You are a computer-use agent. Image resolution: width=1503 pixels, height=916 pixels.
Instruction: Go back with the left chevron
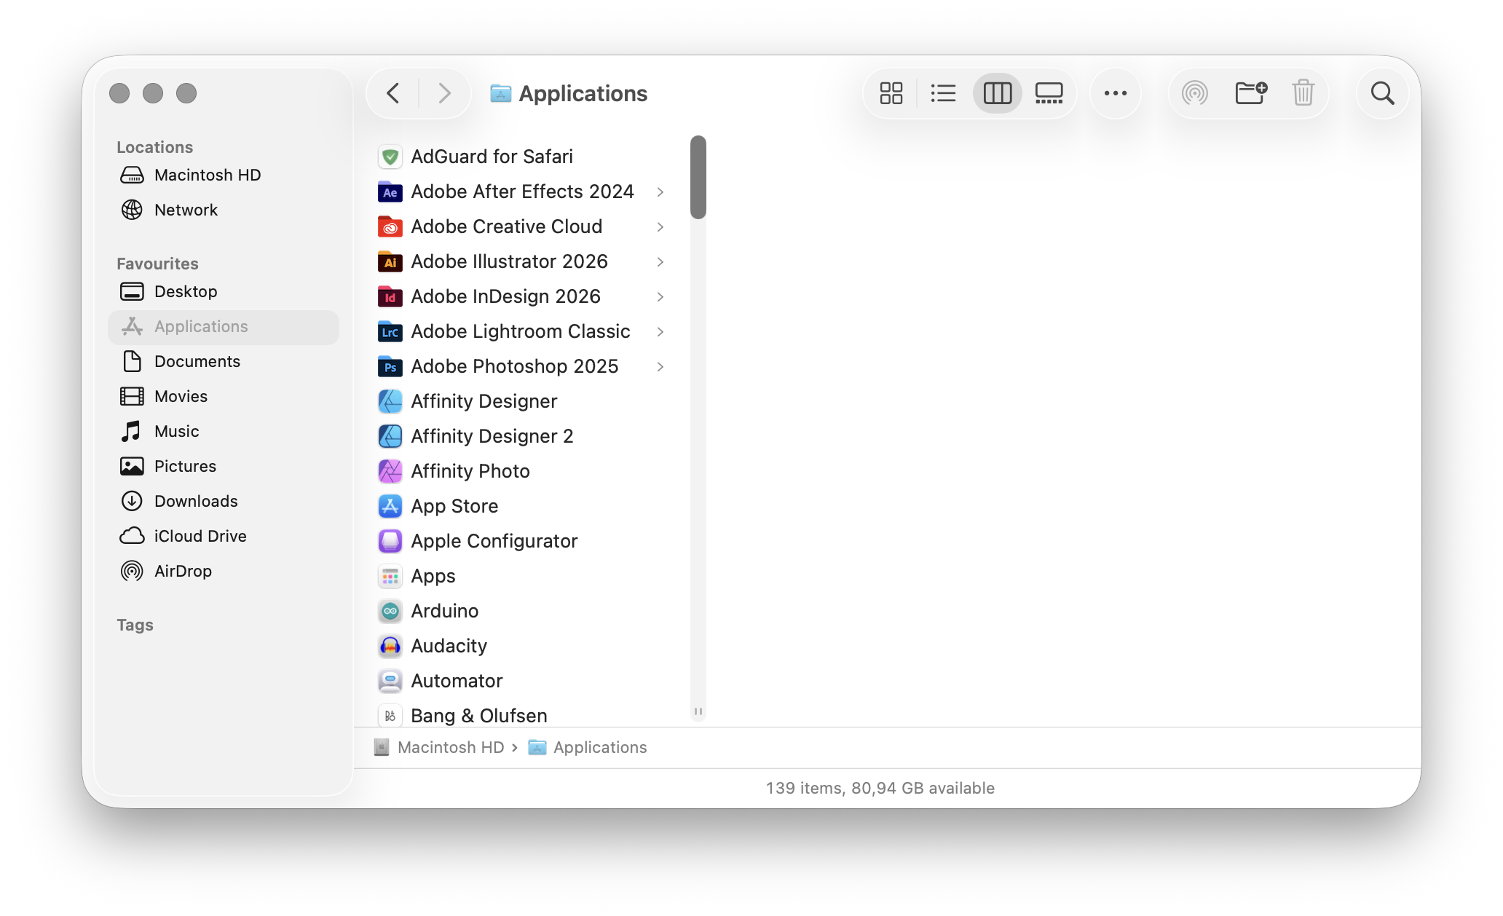pyautogui.click(x=393, y=93)
